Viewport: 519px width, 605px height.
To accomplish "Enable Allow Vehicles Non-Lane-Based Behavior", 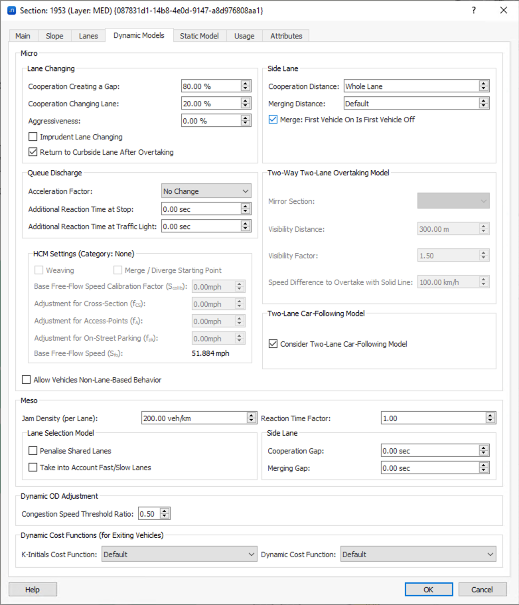I will 25,379.
